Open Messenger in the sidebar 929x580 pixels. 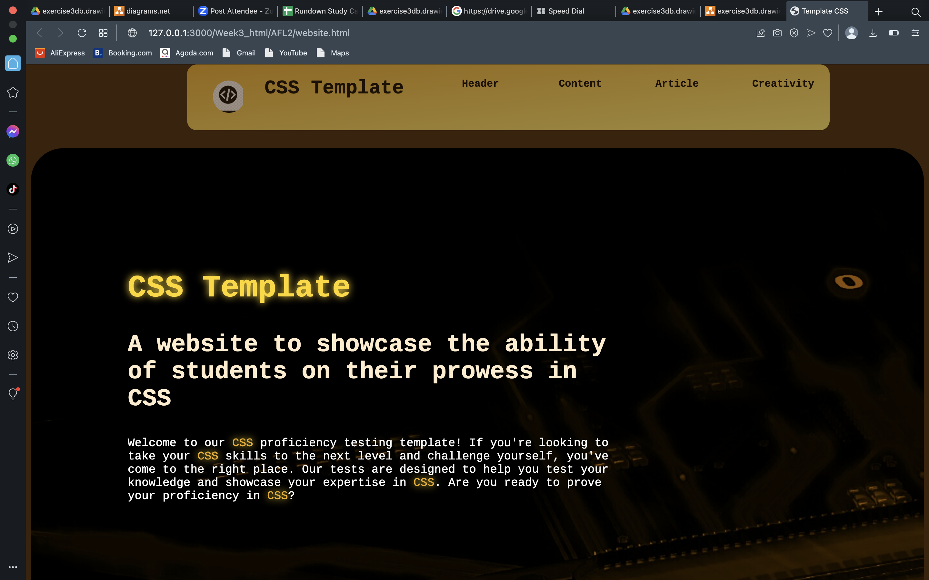coord(13,131)
